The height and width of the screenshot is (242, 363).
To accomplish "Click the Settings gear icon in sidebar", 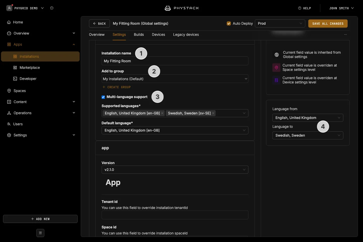I will [x=9, y=135].
